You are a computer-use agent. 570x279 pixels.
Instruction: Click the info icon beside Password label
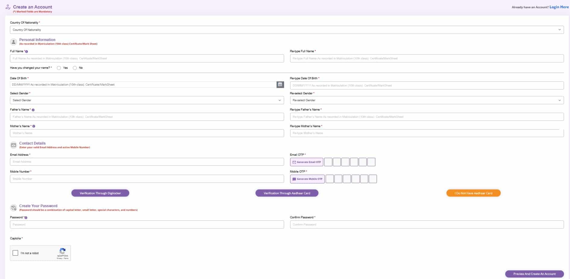point(26,218)
